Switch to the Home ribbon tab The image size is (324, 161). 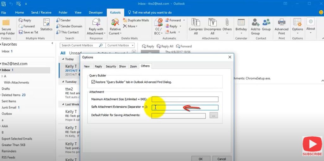pos(19,12)
